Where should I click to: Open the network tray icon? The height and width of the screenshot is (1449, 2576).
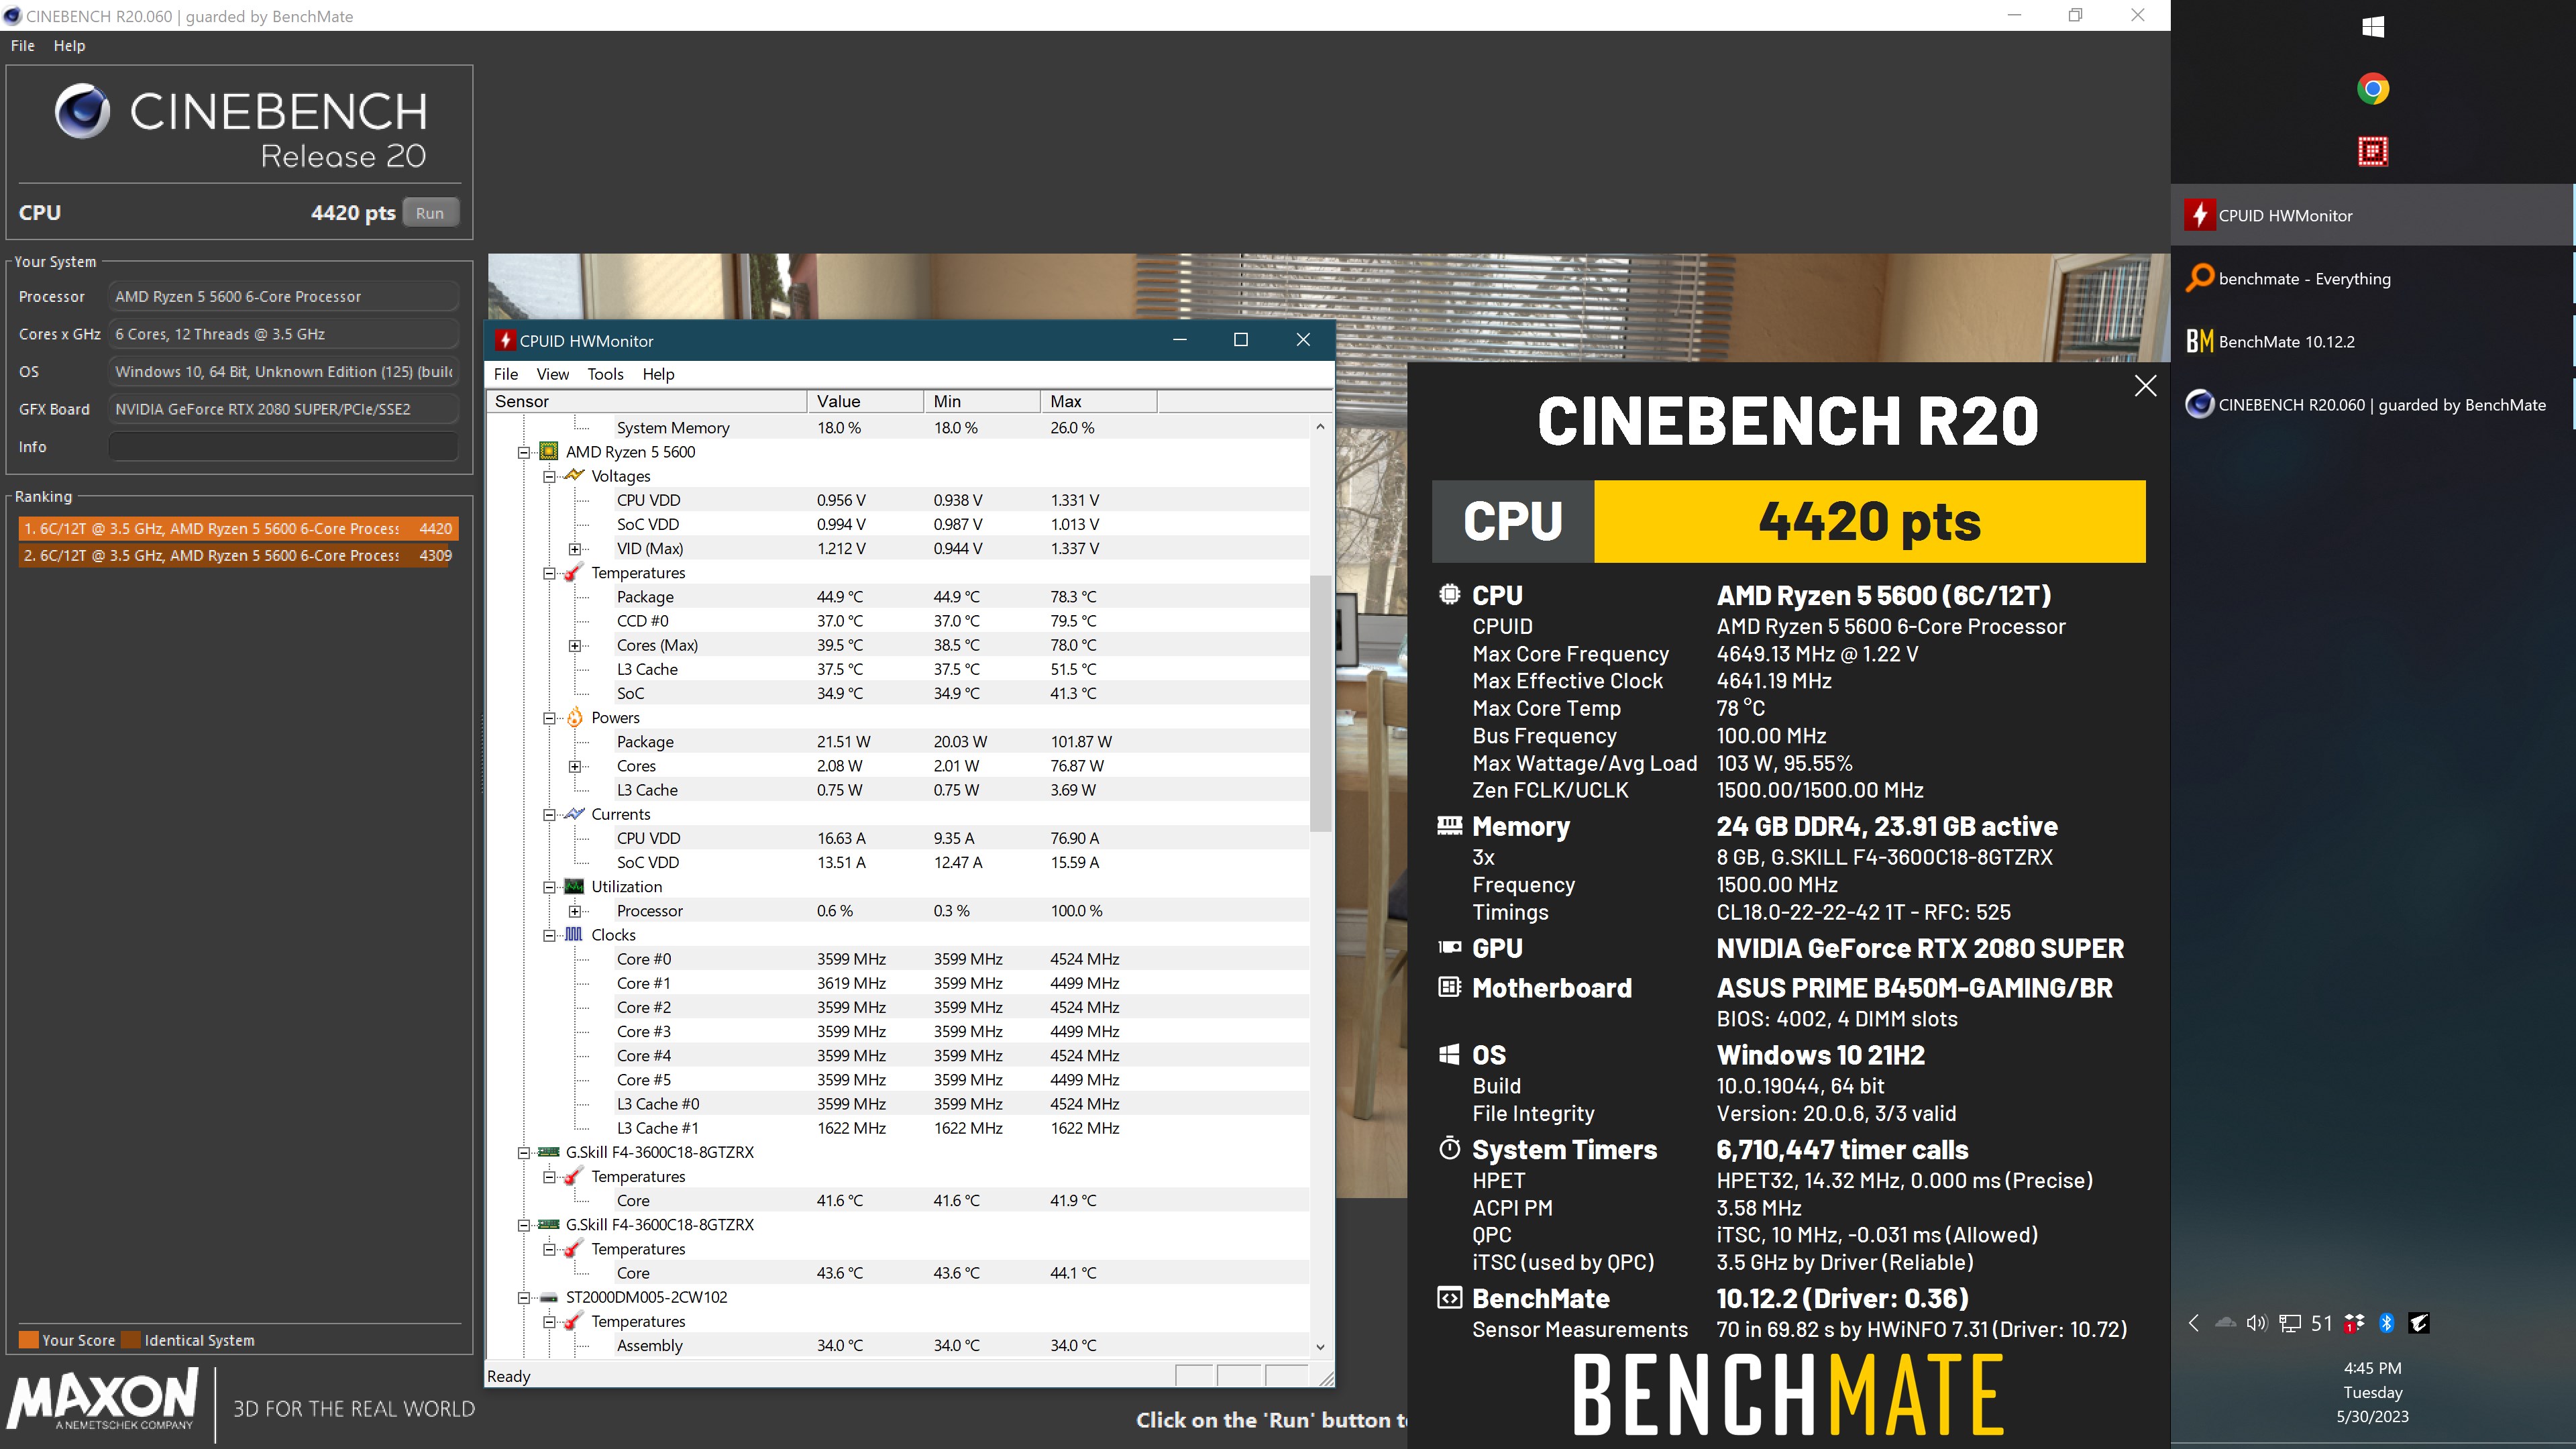click(2289, 1323)
